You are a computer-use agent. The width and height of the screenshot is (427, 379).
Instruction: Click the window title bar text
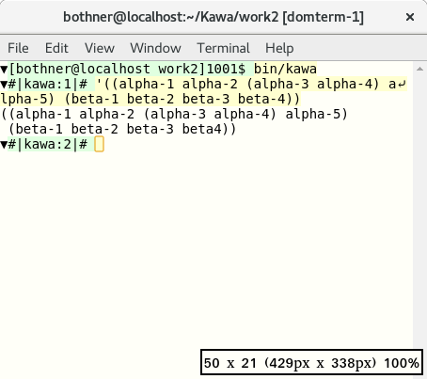(213, 17)
